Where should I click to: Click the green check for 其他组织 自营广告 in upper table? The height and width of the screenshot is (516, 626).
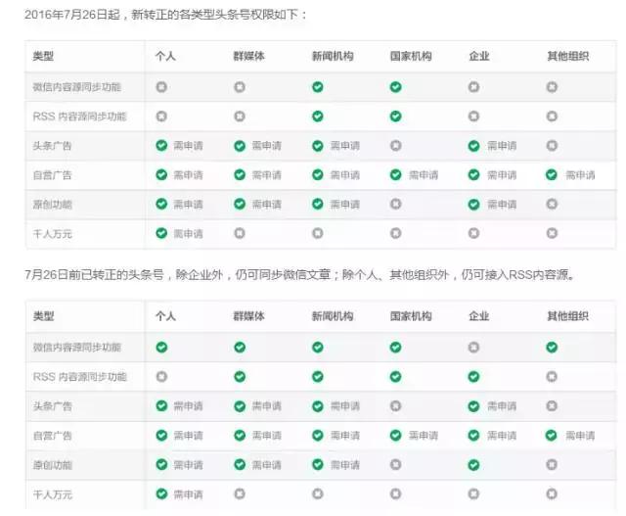pyautogui.click(x=552, y=174)
